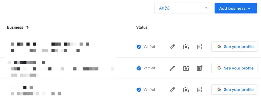See your profile for the second business
This screenshot has height=98, width=261.
click(x=234, y=68)
